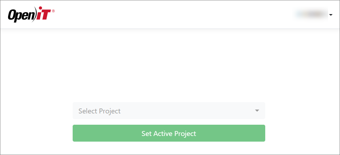Click the Set Active Project label text

tap(169, 134)
